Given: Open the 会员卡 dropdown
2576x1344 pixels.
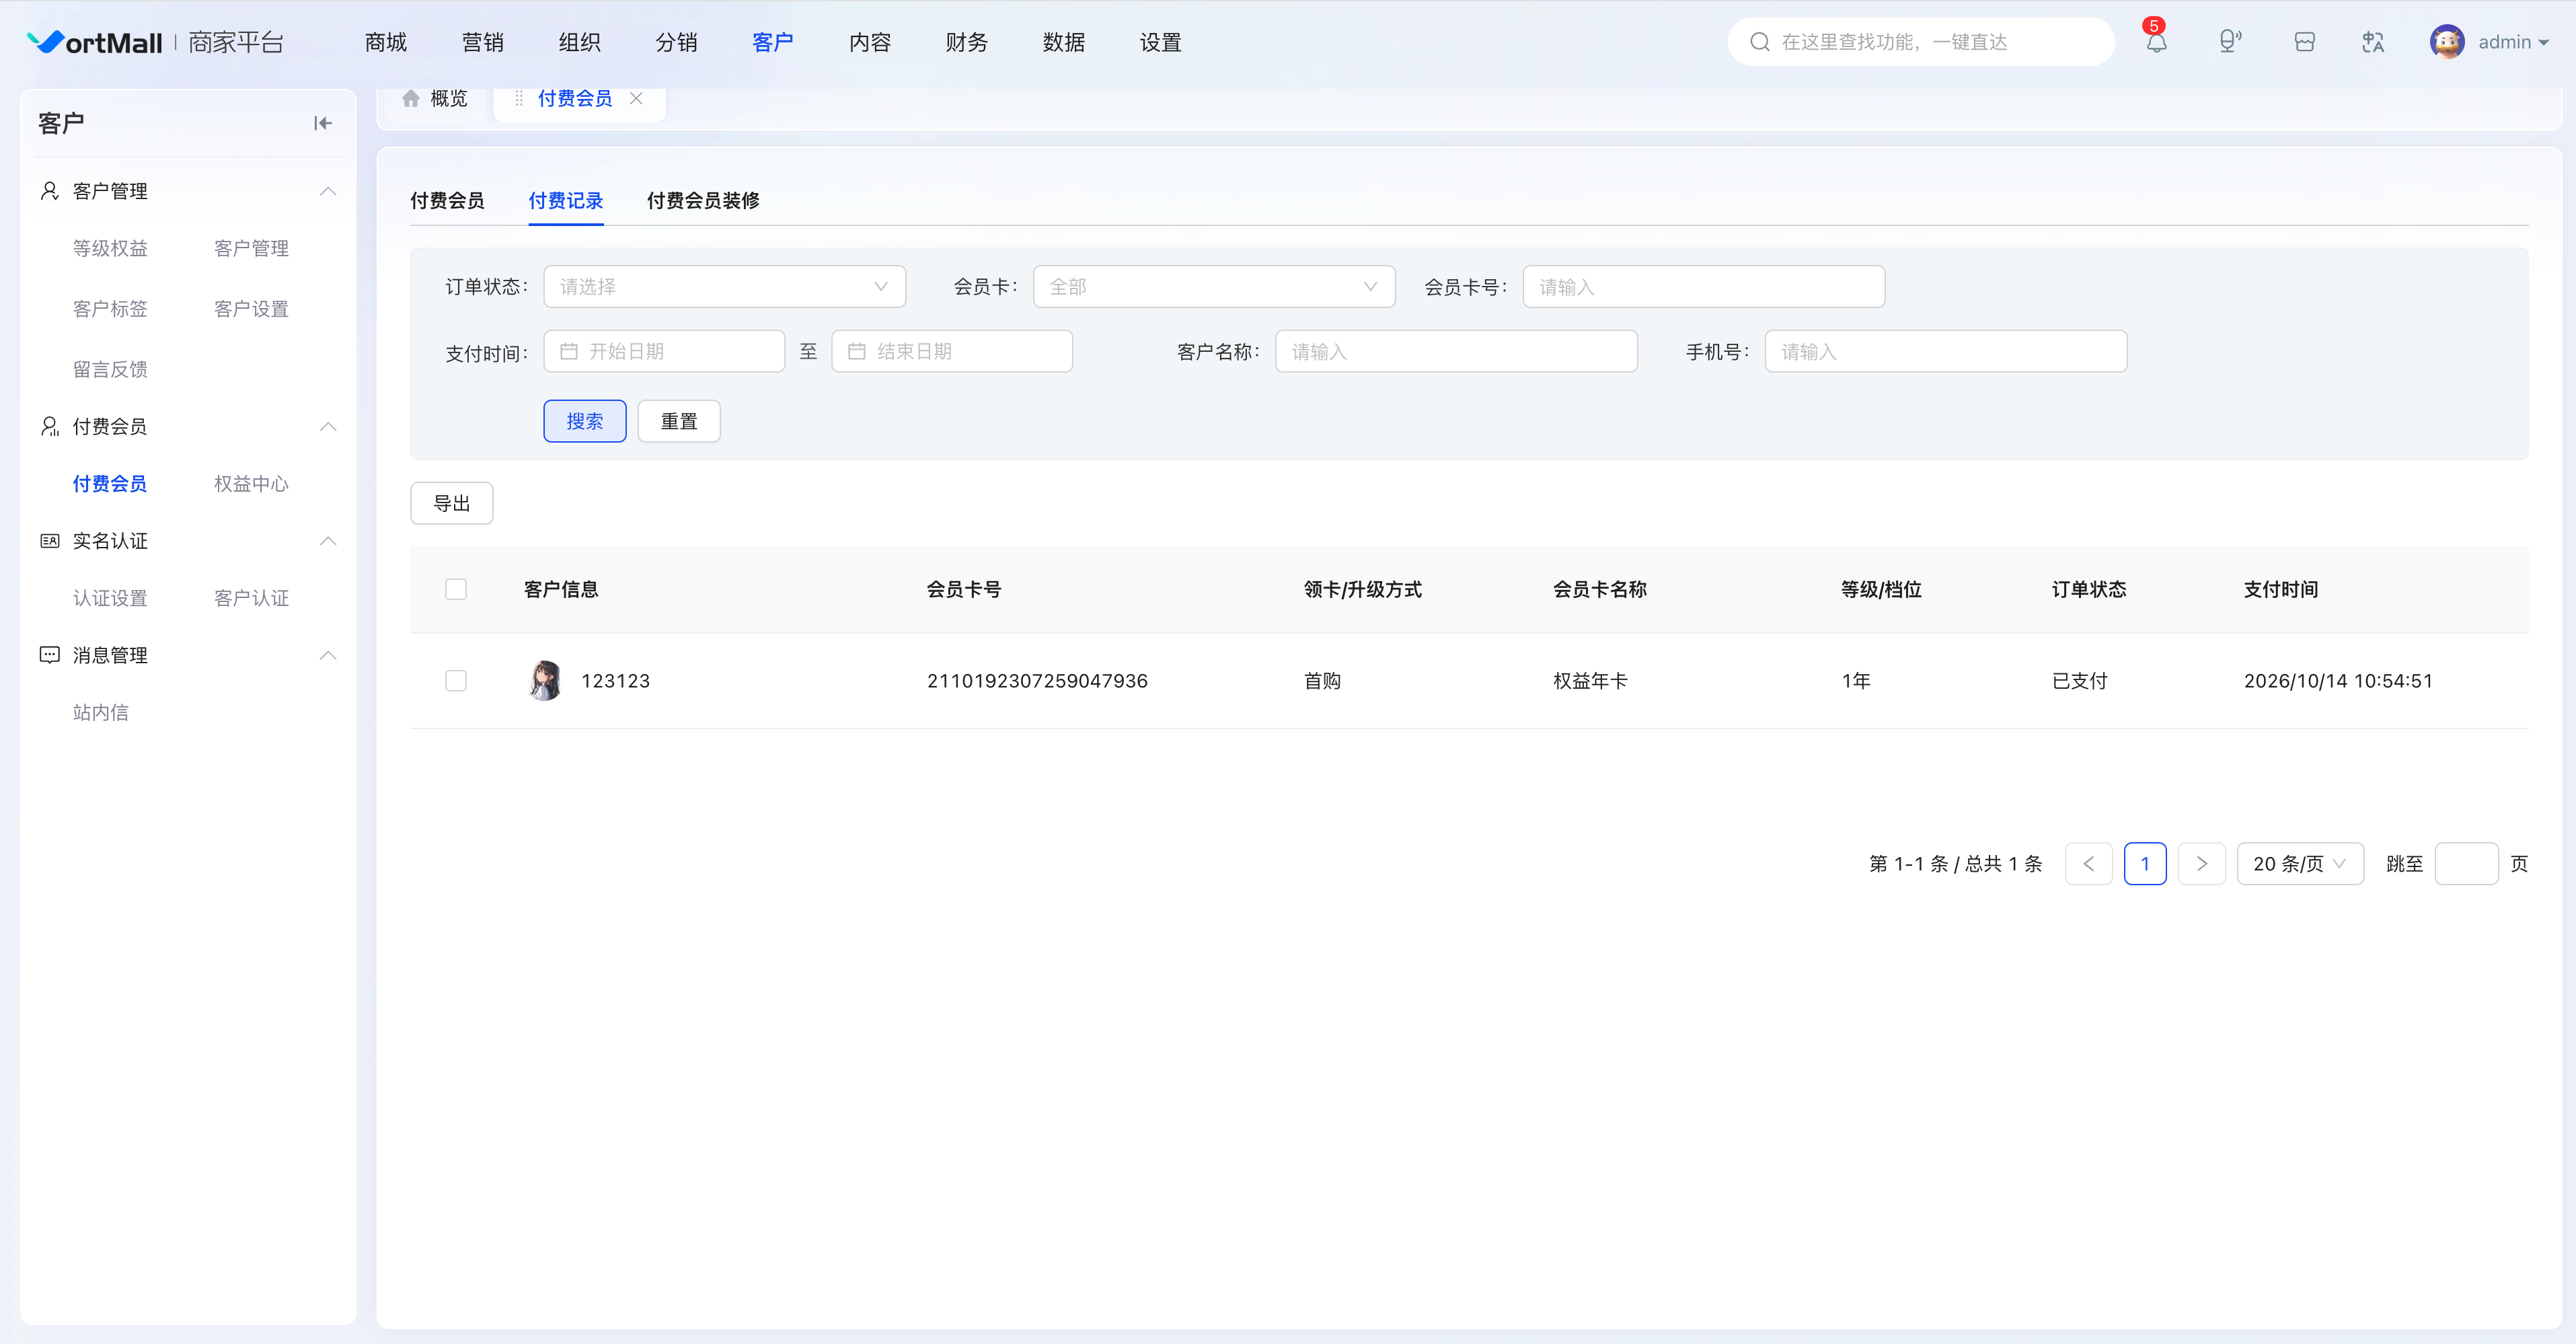Looking at the screenshot, I should (x=1213, y=286).
